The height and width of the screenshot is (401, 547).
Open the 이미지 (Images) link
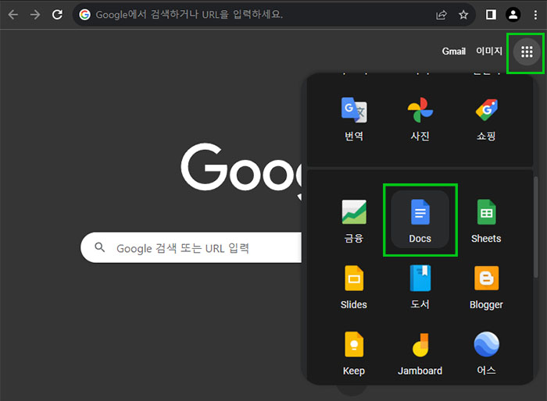pos(489,51)
